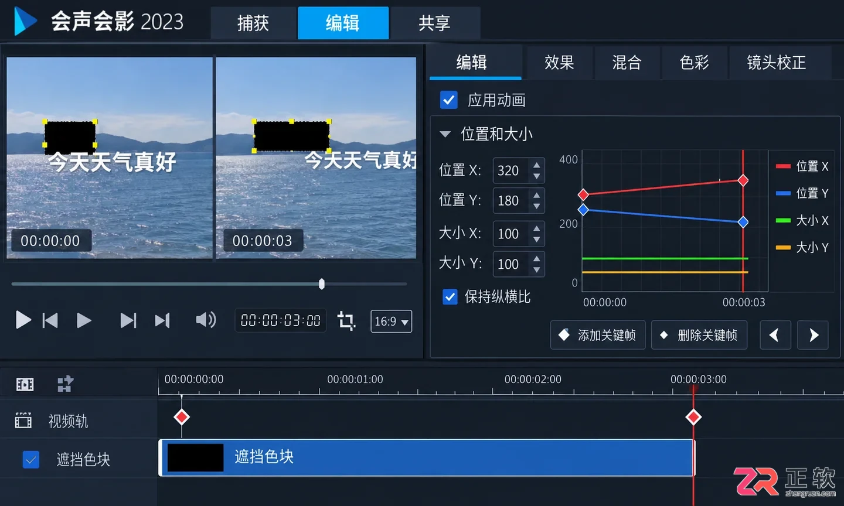The image size is (844, 506).
Task: Switch to the 捕获 tab
Action: pyautogui.click(x=253, y=23)
